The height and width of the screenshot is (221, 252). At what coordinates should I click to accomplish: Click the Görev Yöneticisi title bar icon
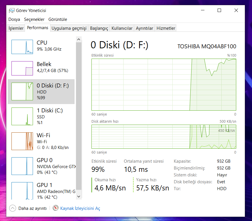tap(11, 11)
